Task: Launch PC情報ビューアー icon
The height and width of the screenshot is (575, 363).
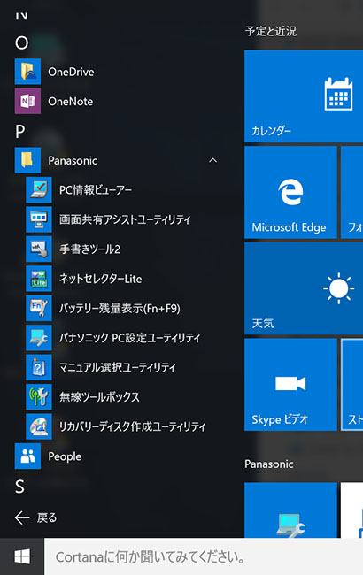Action: [x=39, y=189]
